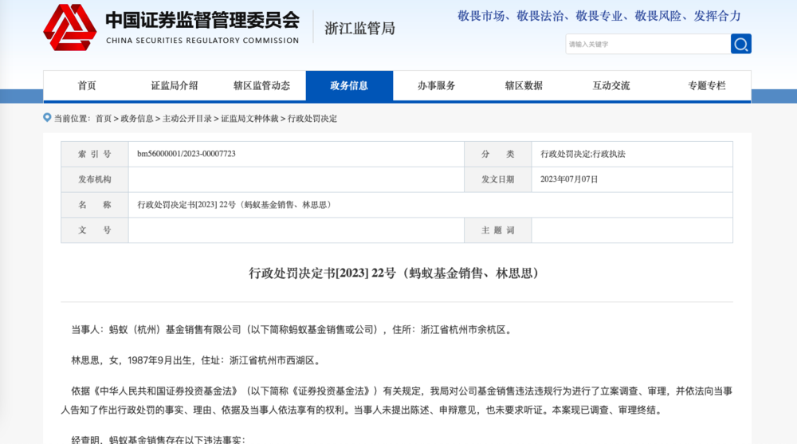Click the line 经查明，蚂蚁基金销售存在以下违法事实

(x=158, y=440)
